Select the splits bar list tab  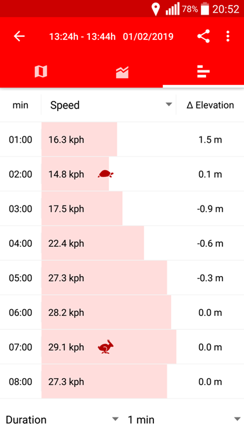point(203,72)
